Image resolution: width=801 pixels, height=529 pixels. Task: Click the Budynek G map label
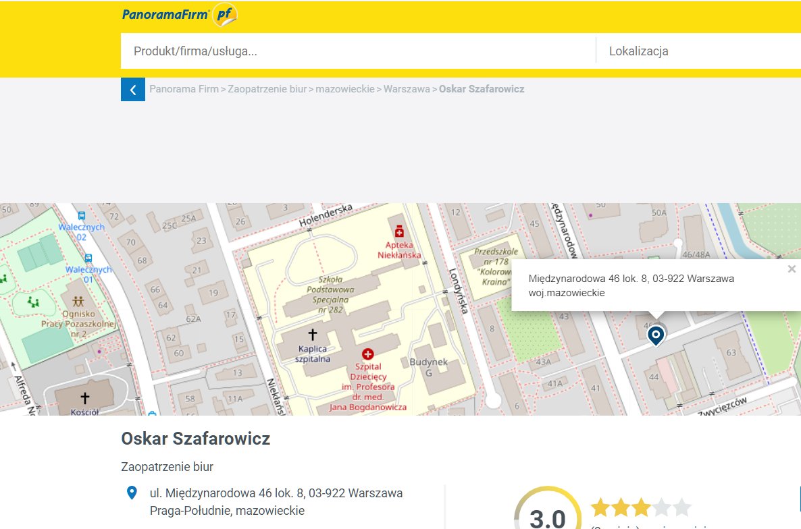[429, 367]
